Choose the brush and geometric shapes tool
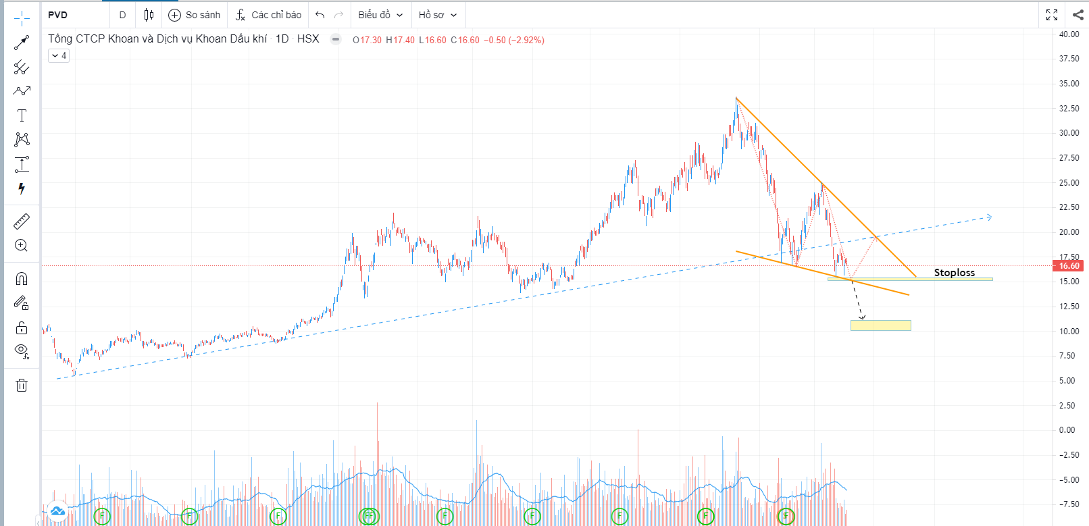 tap(22, 90)
